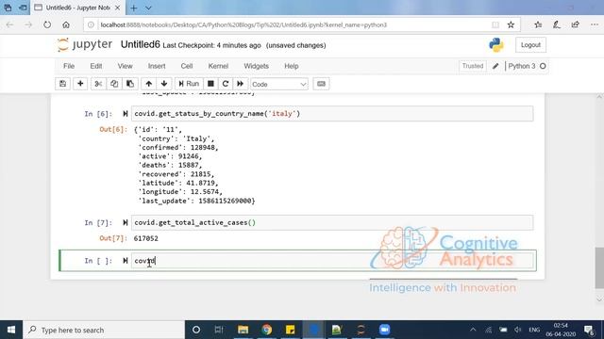Click the pencil edit-mode indicator icon
The height and width of the screenshot is (339, 604).
(x=495, y=66)
